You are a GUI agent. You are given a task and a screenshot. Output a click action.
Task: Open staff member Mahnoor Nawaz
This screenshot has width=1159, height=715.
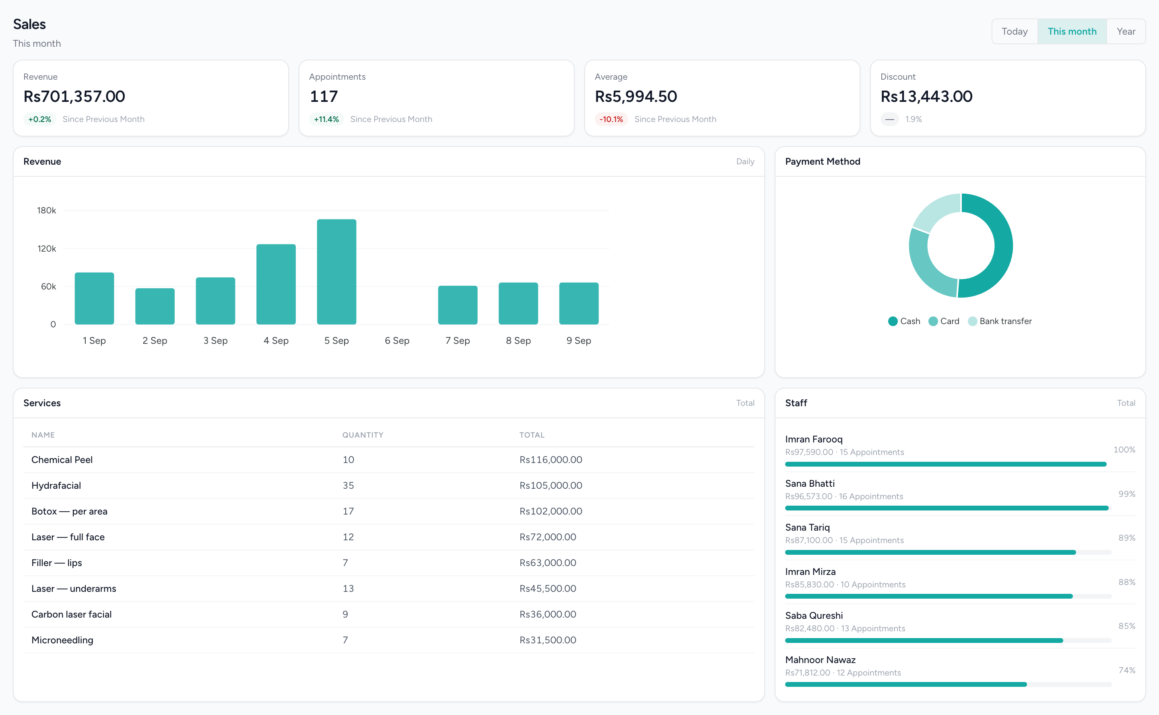tap(820, 660)
